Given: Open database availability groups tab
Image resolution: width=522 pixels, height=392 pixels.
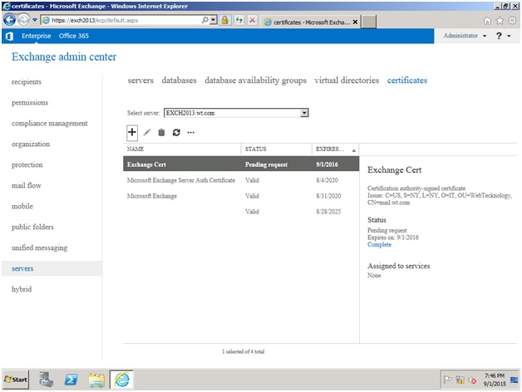Looking at the screenshot, I should click(255, 81).
